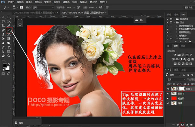Toggle the checkmark for 默认动作 action set
This screenshot has height=127, width=195.
pos(167,19)
